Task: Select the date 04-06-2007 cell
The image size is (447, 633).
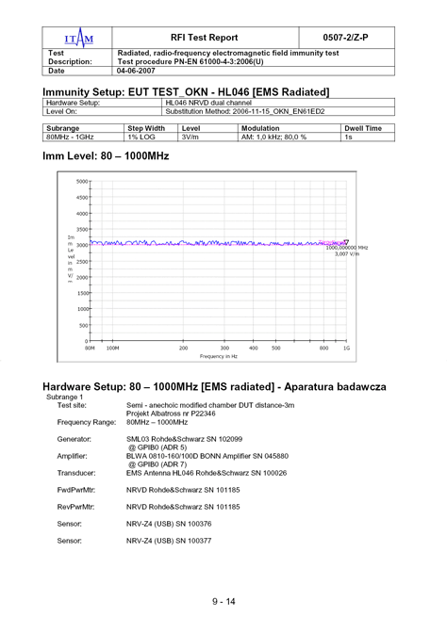Action: pos(253,71)
